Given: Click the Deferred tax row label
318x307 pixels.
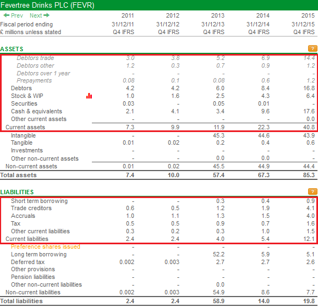Looking at the screenshot, I should (28, 262).
